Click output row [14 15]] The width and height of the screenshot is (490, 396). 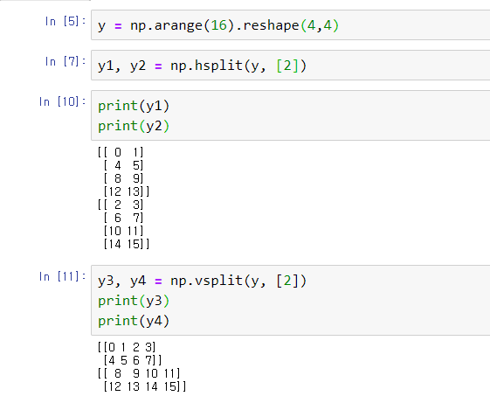click(127, 244)
